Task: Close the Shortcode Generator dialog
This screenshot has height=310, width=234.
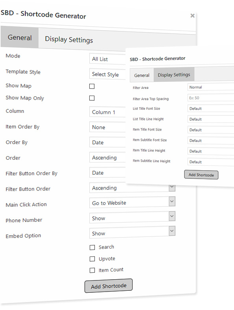Action: [192, 16]
